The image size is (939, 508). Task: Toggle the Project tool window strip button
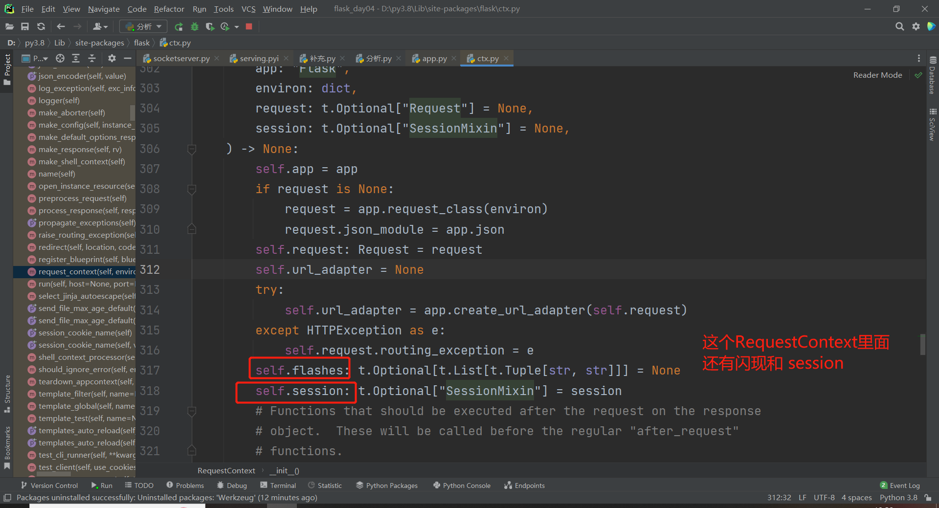coord(7,69)
